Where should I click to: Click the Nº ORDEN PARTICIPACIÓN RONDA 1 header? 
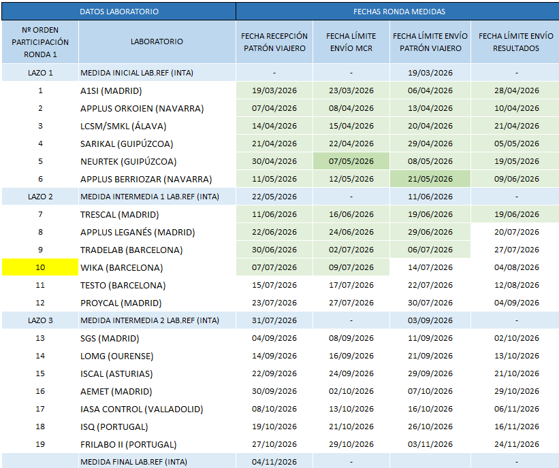tap(40, 42)
